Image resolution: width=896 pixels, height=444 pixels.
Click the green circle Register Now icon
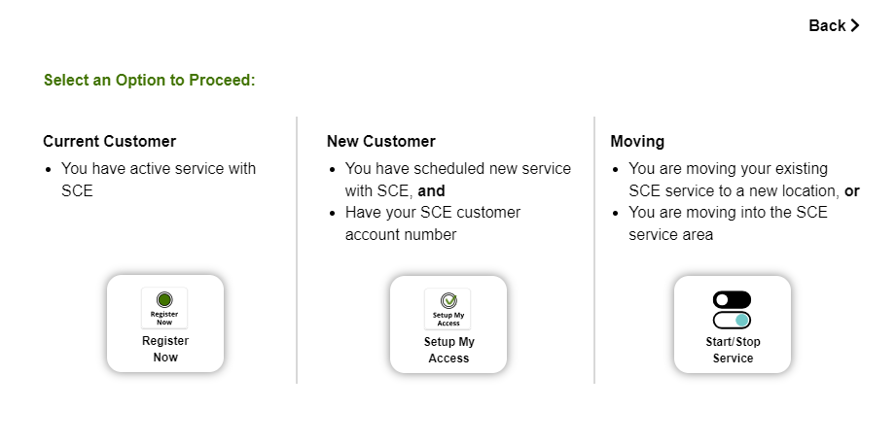164,299
